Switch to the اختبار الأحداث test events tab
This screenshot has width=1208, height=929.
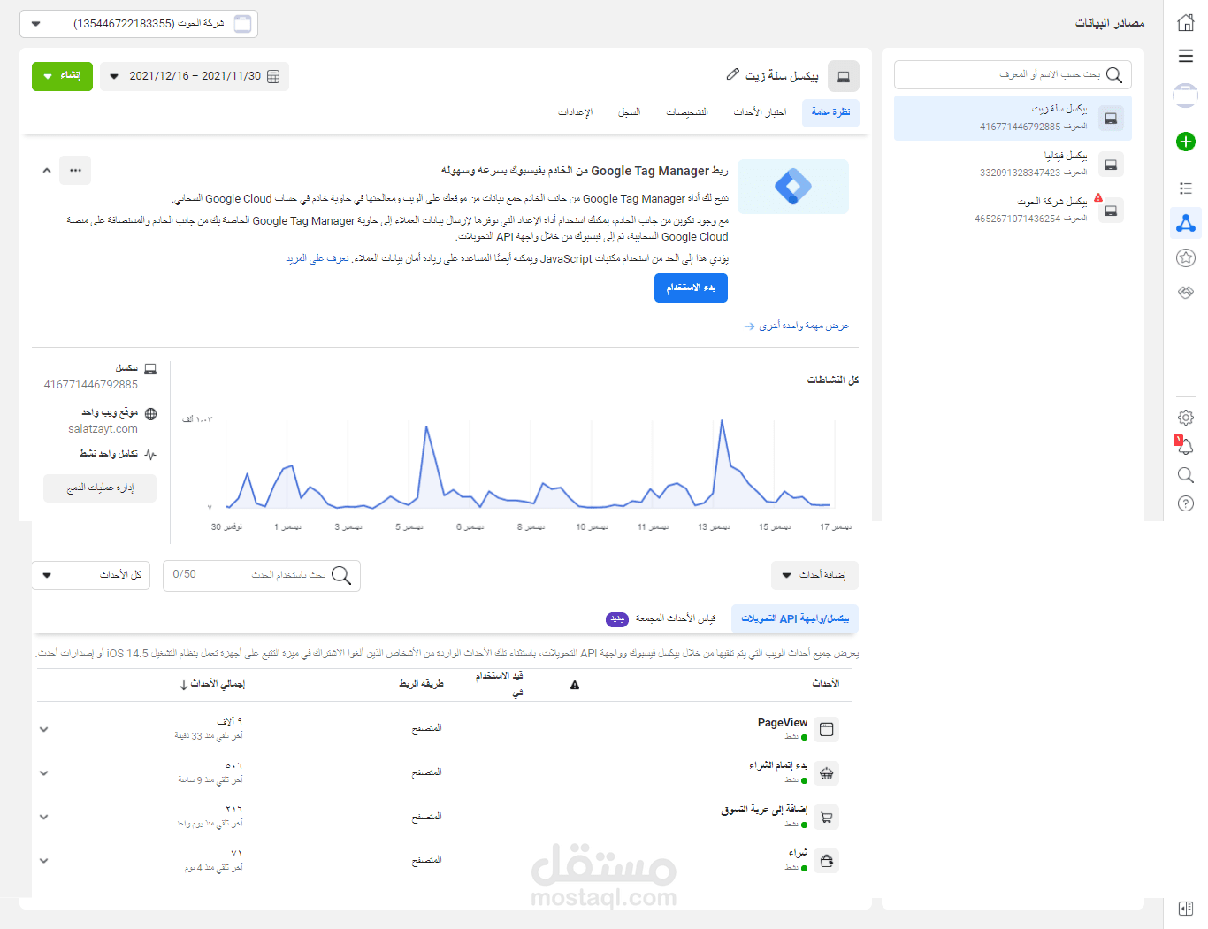tap(760, 112)
